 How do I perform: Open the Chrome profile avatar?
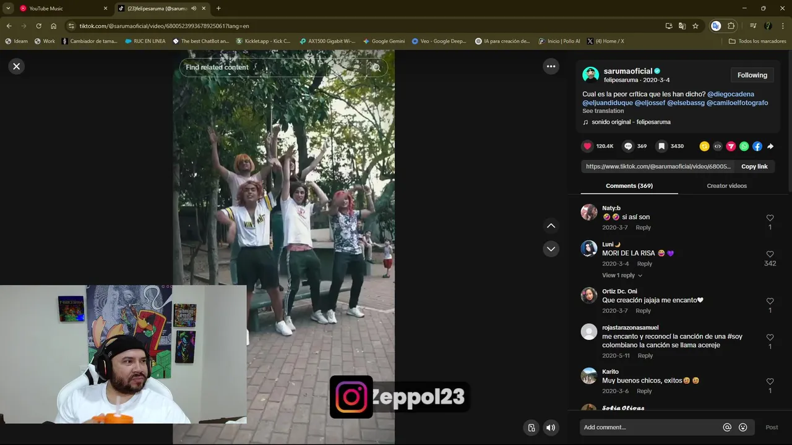point(768,26)
